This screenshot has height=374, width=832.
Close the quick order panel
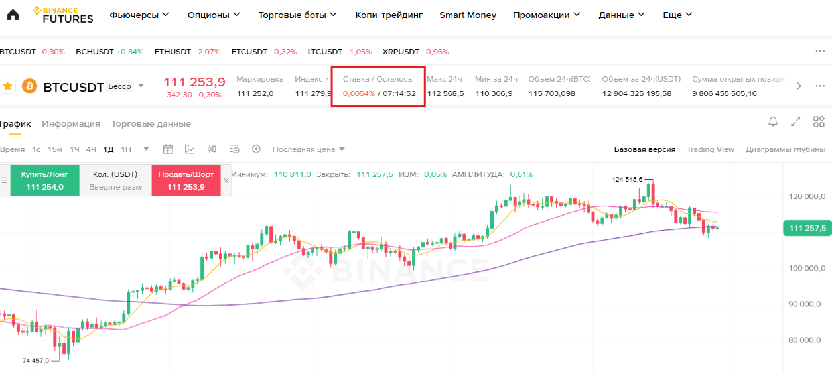point(226,180)
